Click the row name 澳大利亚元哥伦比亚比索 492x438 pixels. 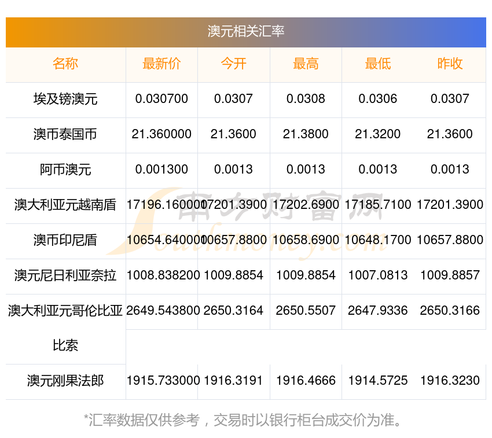[65, 328]
